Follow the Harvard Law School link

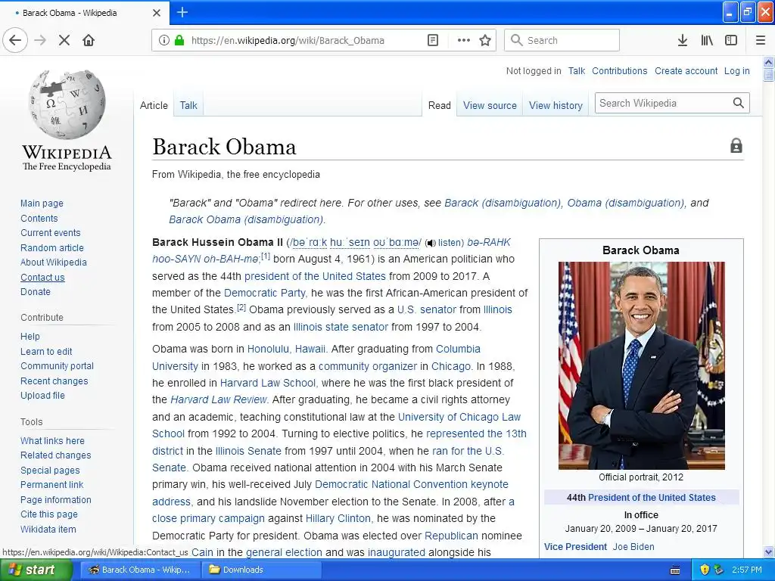267,383
